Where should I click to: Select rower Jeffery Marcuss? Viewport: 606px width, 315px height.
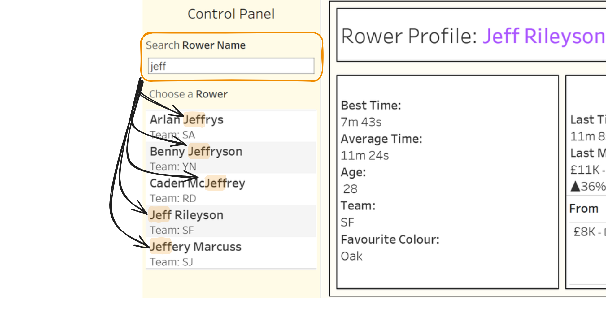(195, 247)
